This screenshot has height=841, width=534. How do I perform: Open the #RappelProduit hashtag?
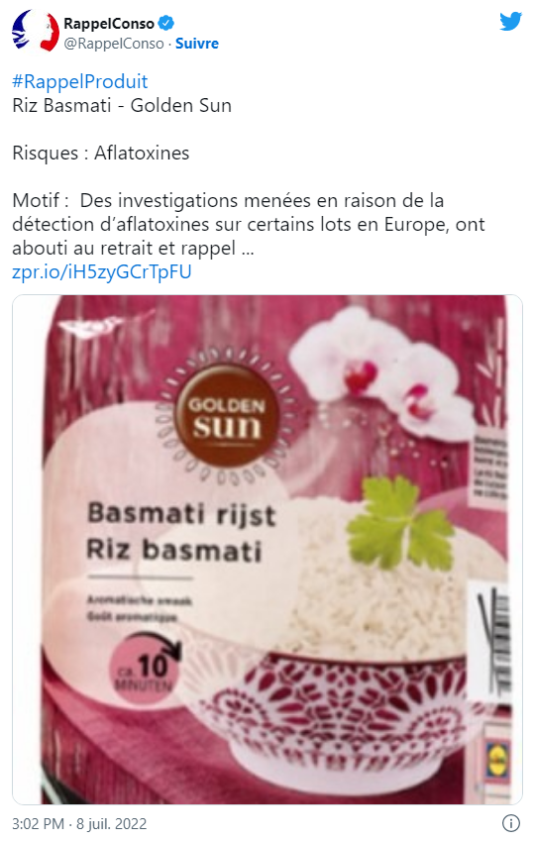(80, 81)
